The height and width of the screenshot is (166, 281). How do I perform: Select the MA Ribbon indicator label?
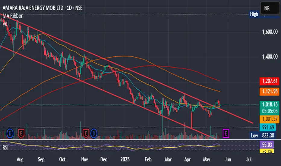click(x=13, y=16)
